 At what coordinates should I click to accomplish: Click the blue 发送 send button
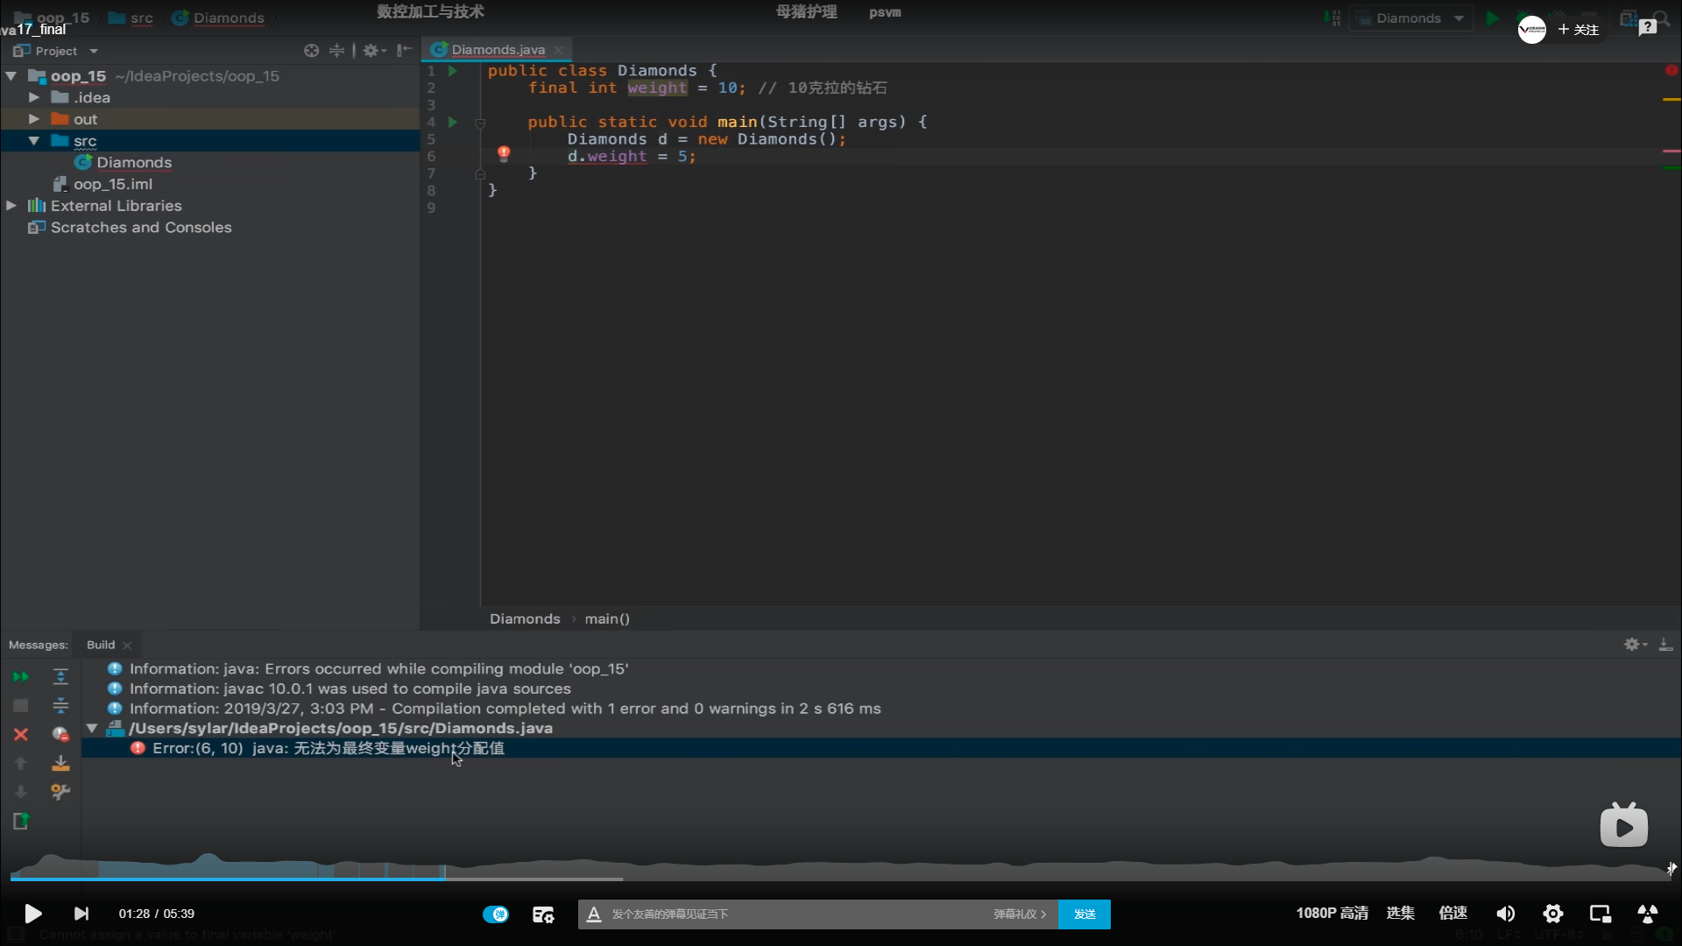(x=1085, y=914)
